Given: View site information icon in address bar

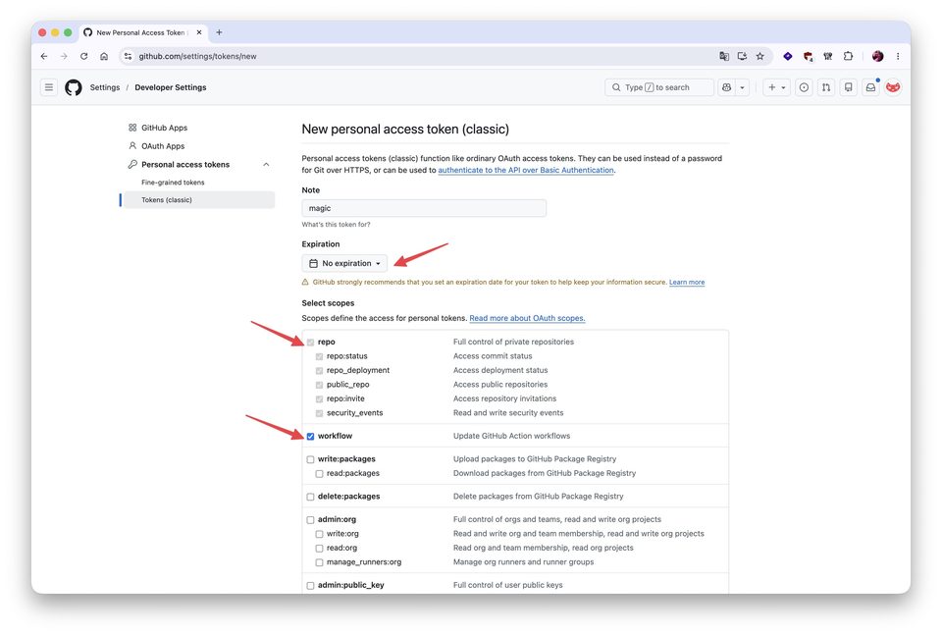Looking at the screenshot, I should click(128, 57).
